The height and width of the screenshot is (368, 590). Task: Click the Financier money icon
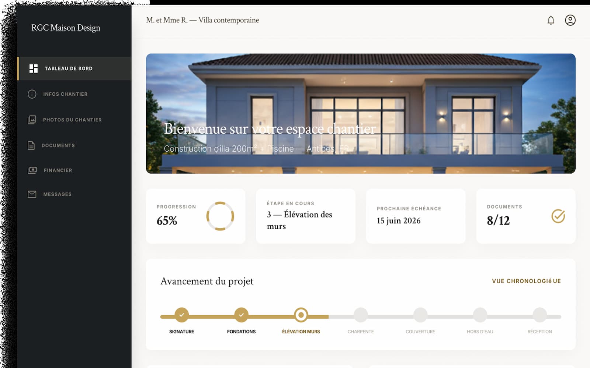[32, 170]
